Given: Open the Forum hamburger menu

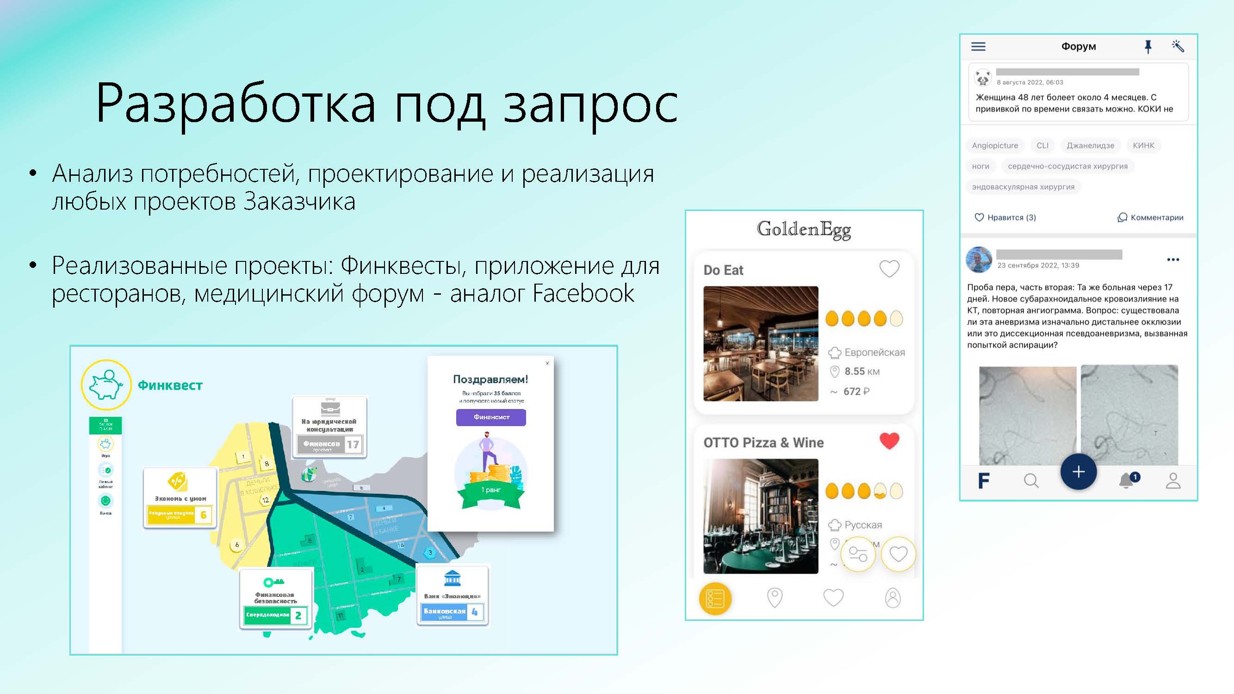Looking at the screenshot, I should pyautogui.click(x=978, y=46).
